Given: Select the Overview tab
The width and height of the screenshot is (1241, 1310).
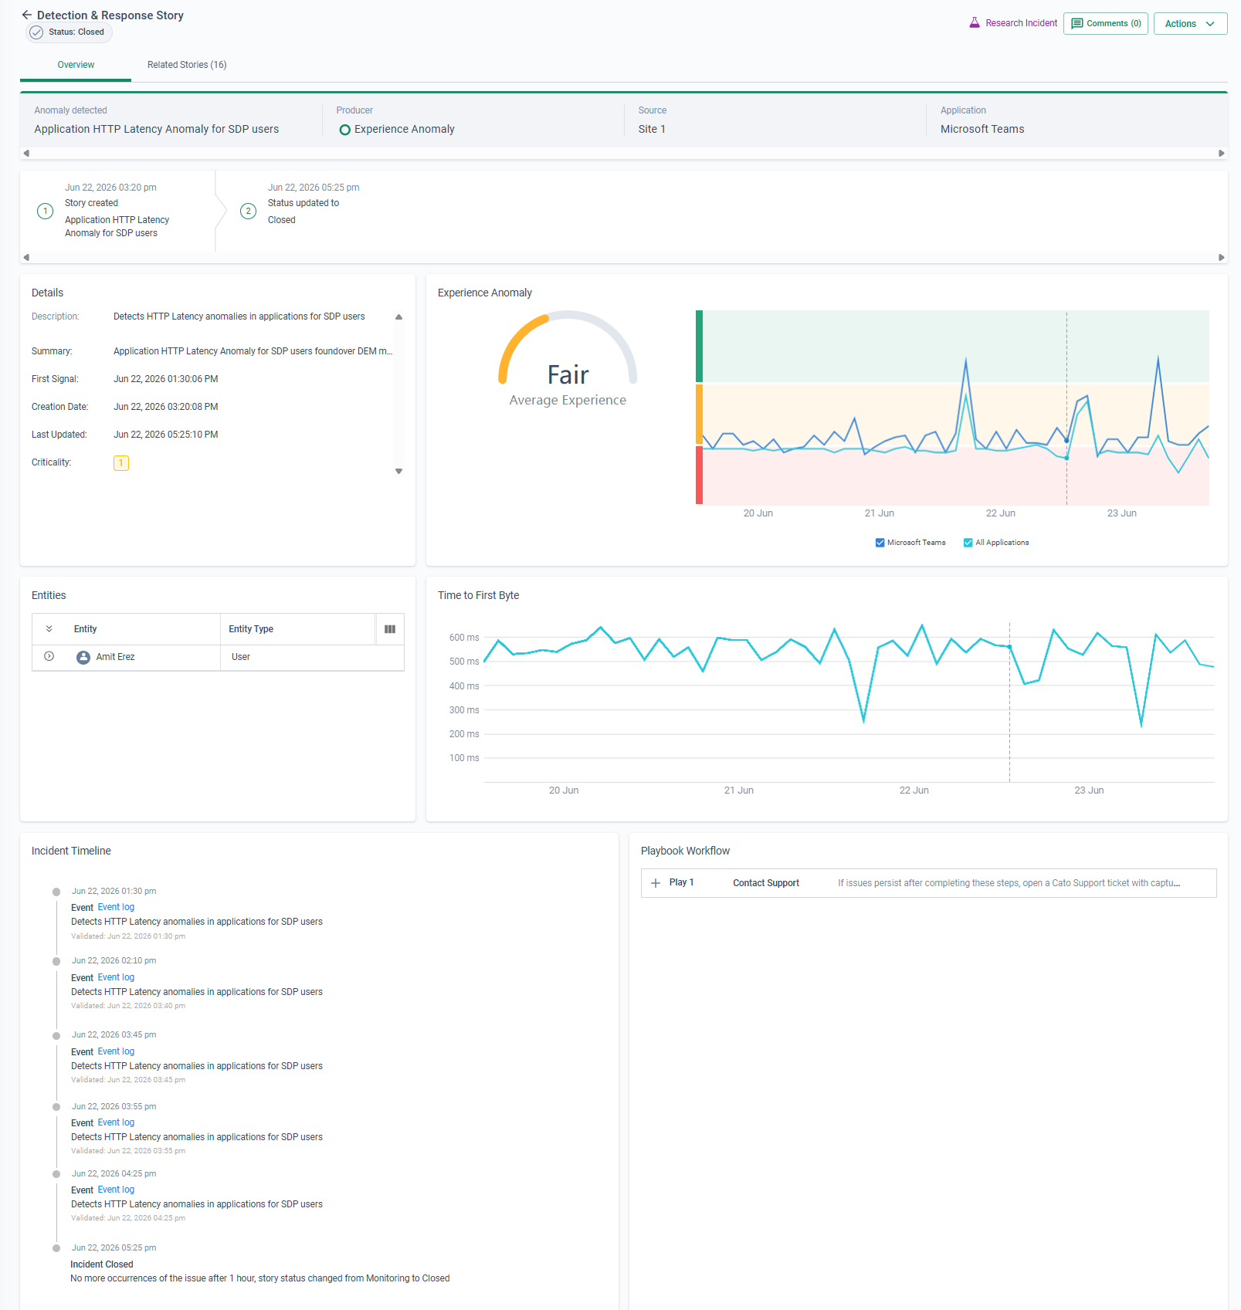Looking at the screenshot, I should [x=76, y=65].
